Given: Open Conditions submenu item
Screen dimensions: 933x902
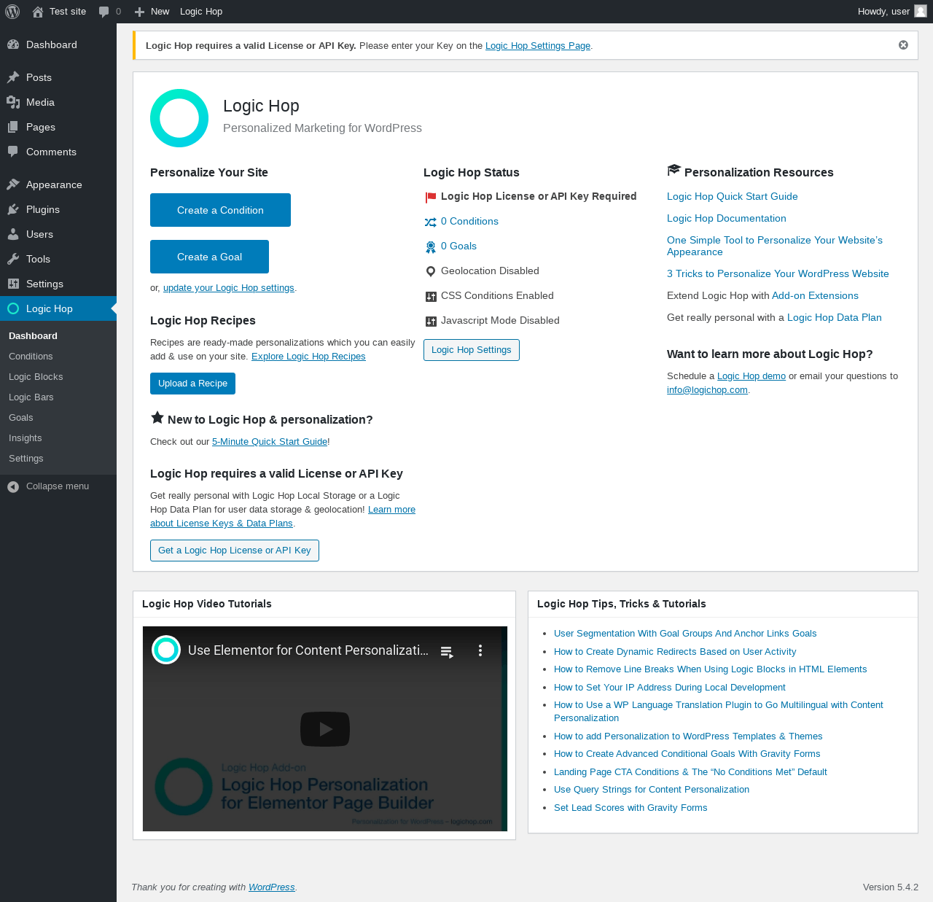Looking at the screenshot, I should [31, 357].
